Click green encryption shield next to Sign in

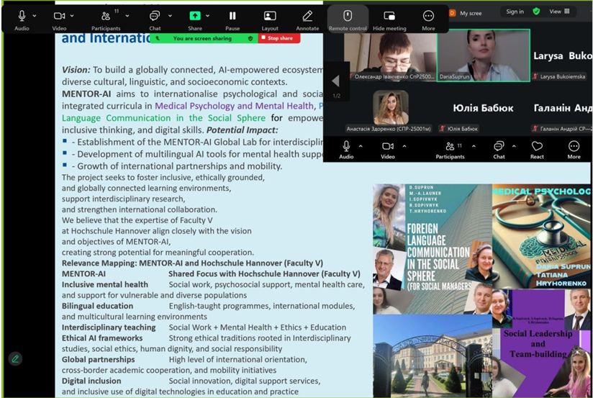[536, 12]
